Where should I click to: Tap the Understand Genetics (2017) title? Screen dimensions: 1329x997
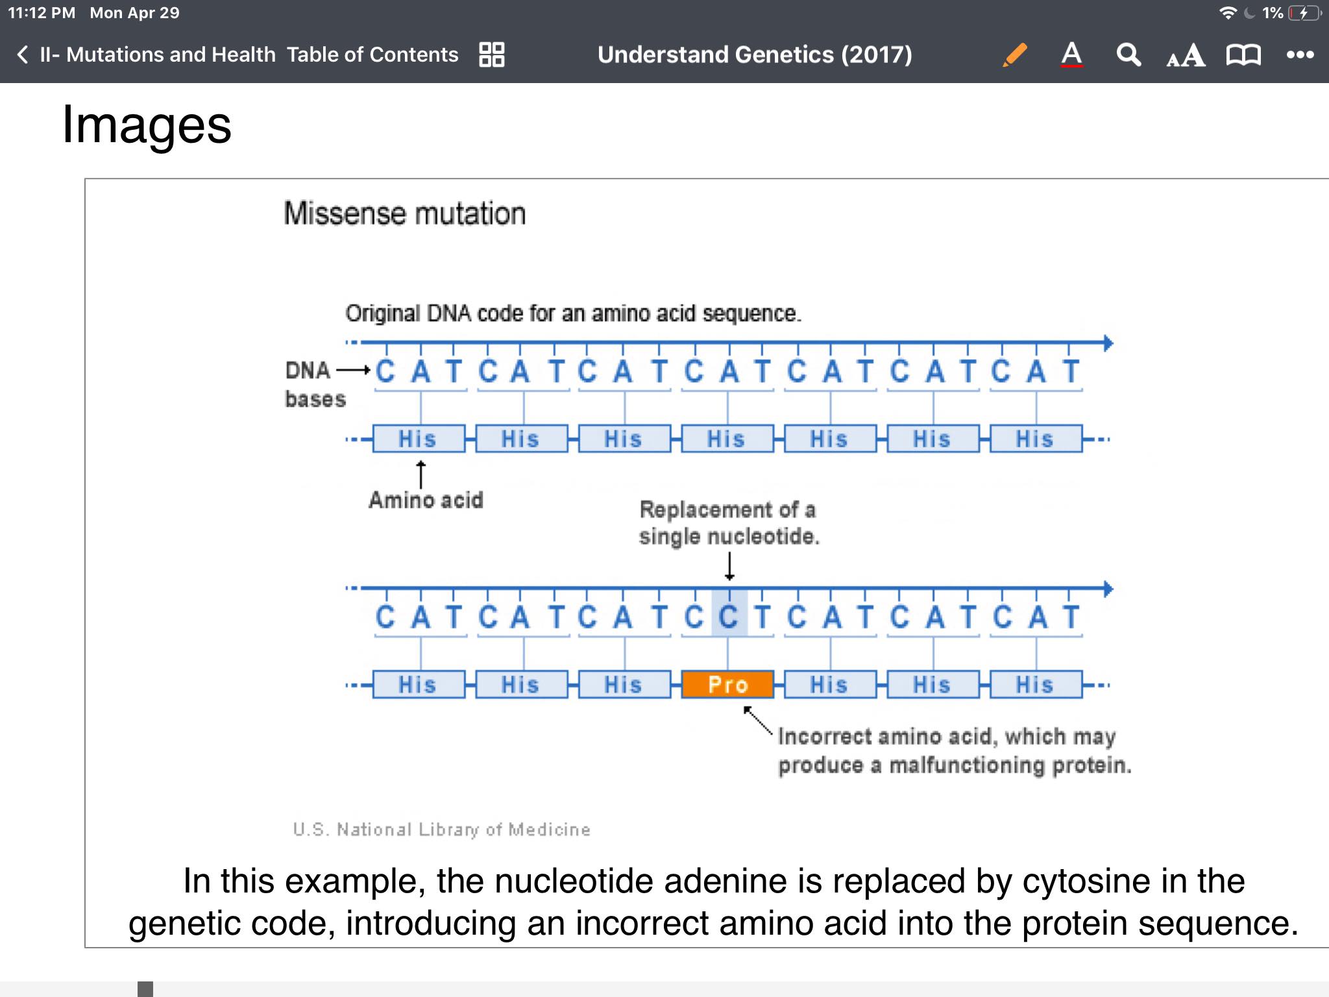click(755, 55)
